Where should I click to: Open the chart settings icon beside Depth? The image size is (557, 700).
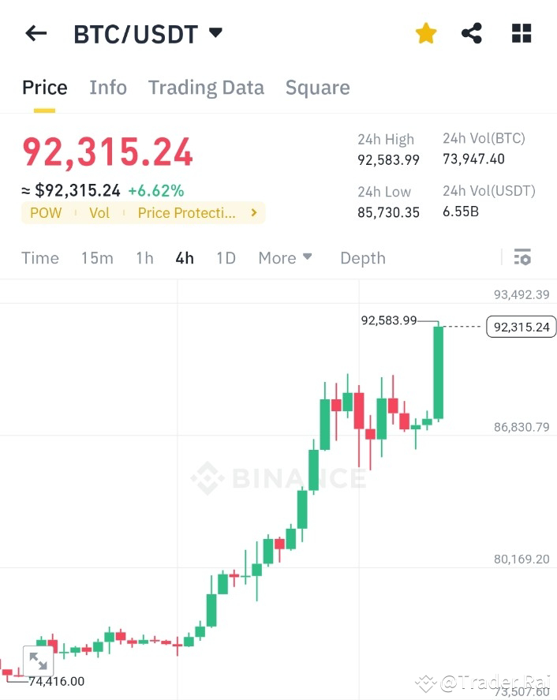pos(522,257)
